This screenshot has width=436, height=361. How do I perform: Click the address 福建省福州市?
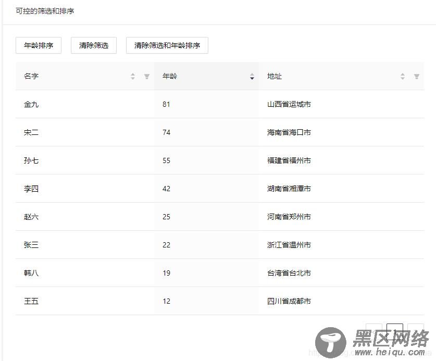(x=289, y=160)
